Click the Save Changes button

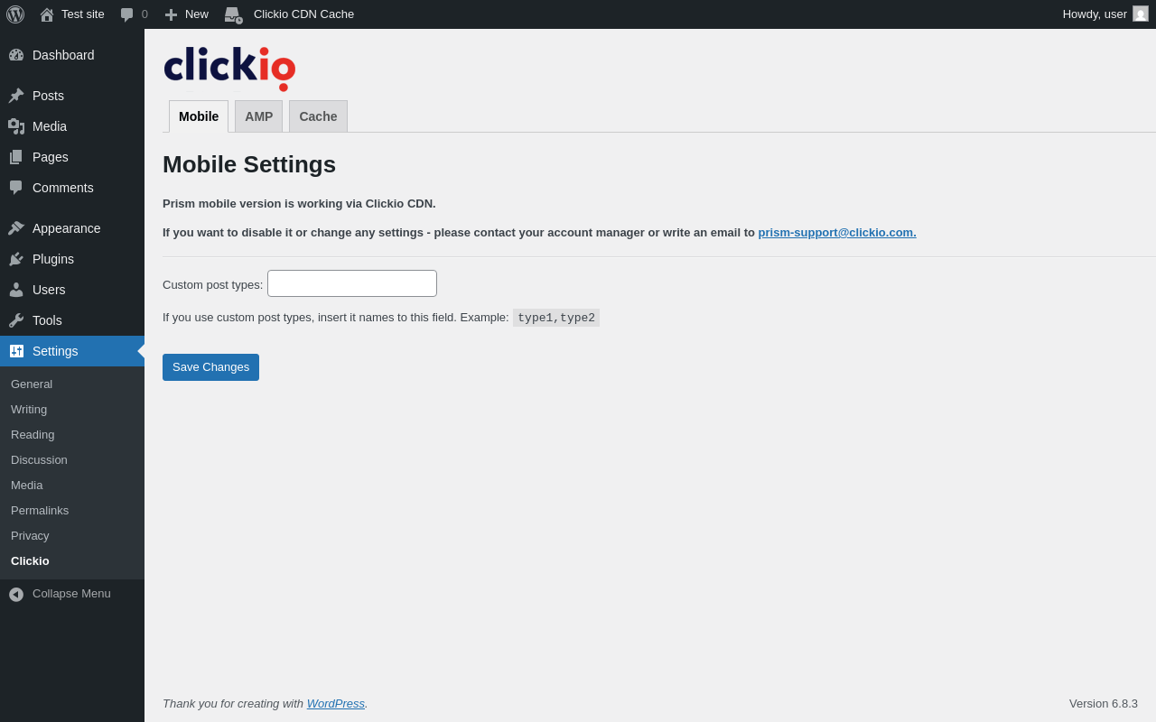click(210, 367)
